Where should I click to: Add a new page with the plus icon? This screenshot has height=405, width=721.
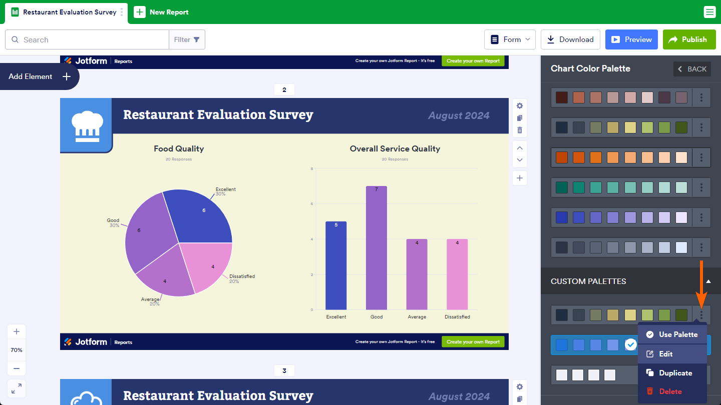pos(520,178)
